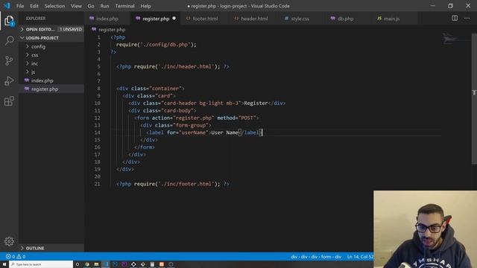
Task: Switch to the footer.html tab
Action: [204, 19]
